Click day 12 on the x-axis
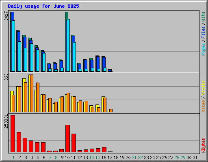Screen dimensions: 208x162 pyautogui.click(x=79, y=158)
